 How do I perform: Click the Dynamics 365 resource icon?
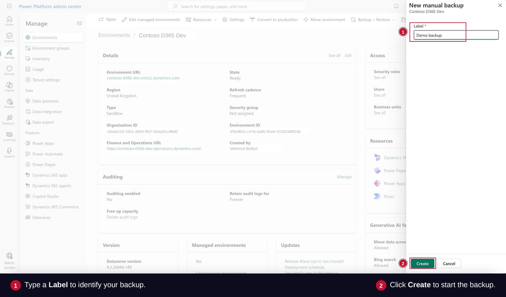point(377,157)
